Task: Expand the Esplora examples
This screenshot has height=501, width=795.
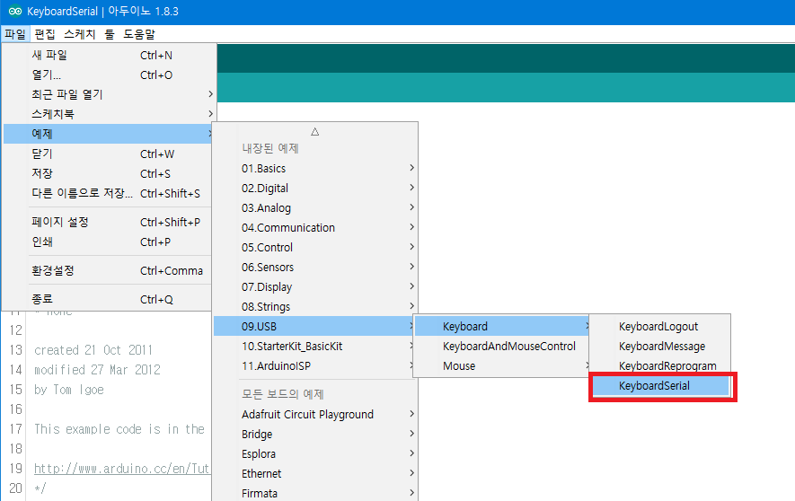Action: (315, 454)
